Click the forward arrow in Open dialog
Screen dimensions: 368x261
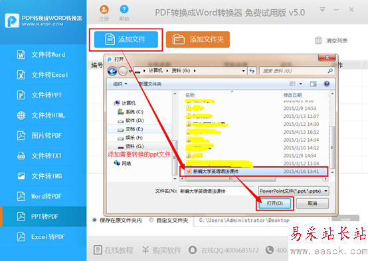coord(123,71)
